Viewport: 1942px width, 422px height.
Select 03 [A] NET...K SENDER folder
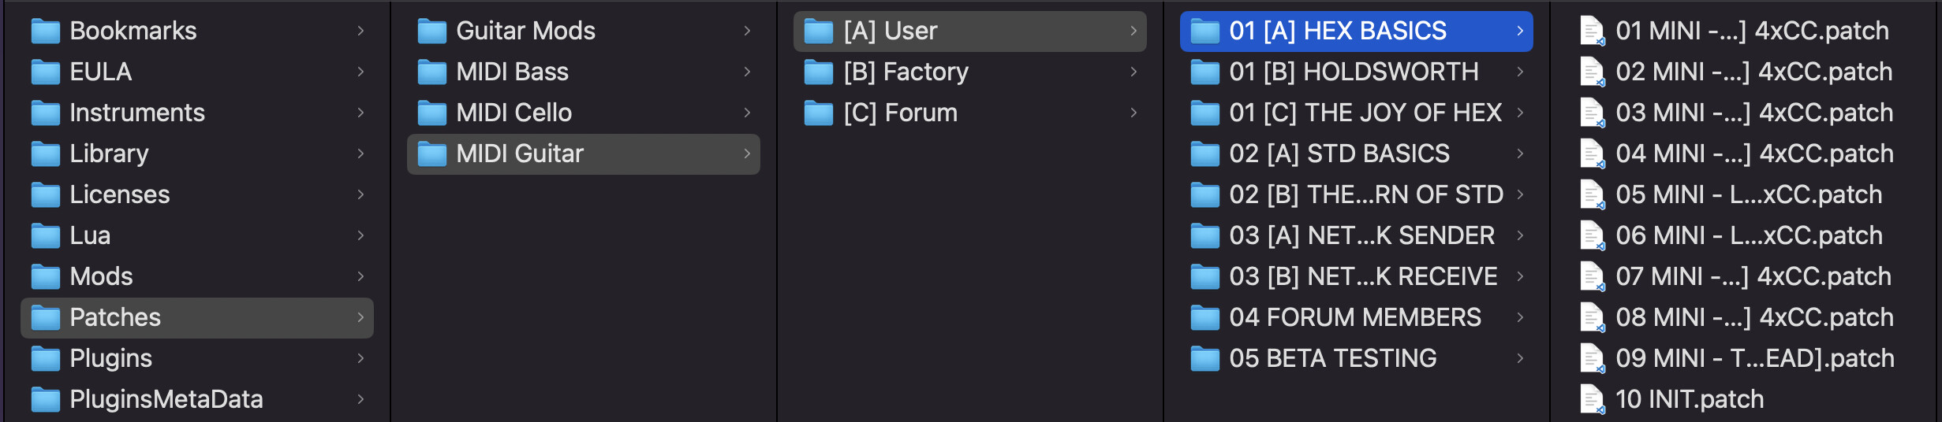click(1357, 235)
